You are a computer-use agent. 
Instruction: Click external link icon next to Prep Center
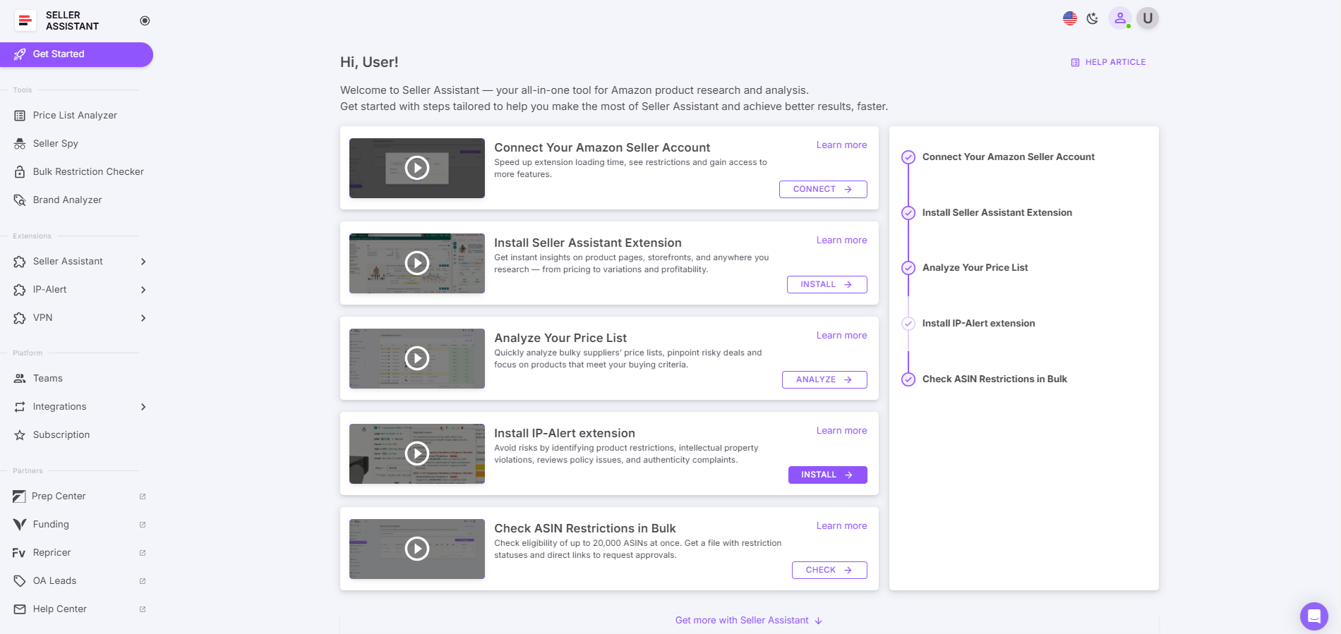(143, 496)
